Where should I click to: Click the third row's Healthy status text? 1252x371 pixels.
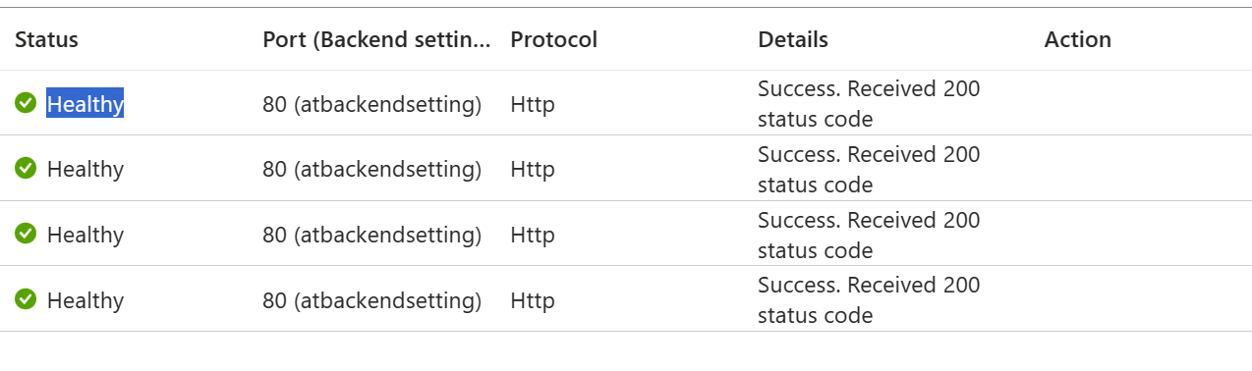click(x=85, y=235)
